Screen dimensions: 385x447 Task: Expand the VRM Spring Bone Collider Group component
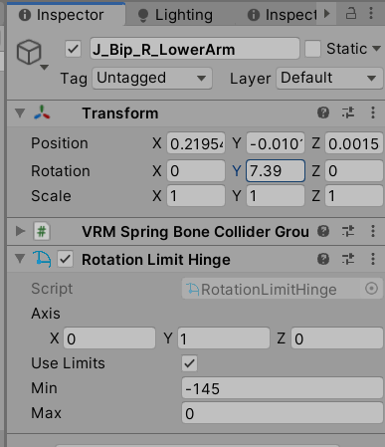click(20, 231)
